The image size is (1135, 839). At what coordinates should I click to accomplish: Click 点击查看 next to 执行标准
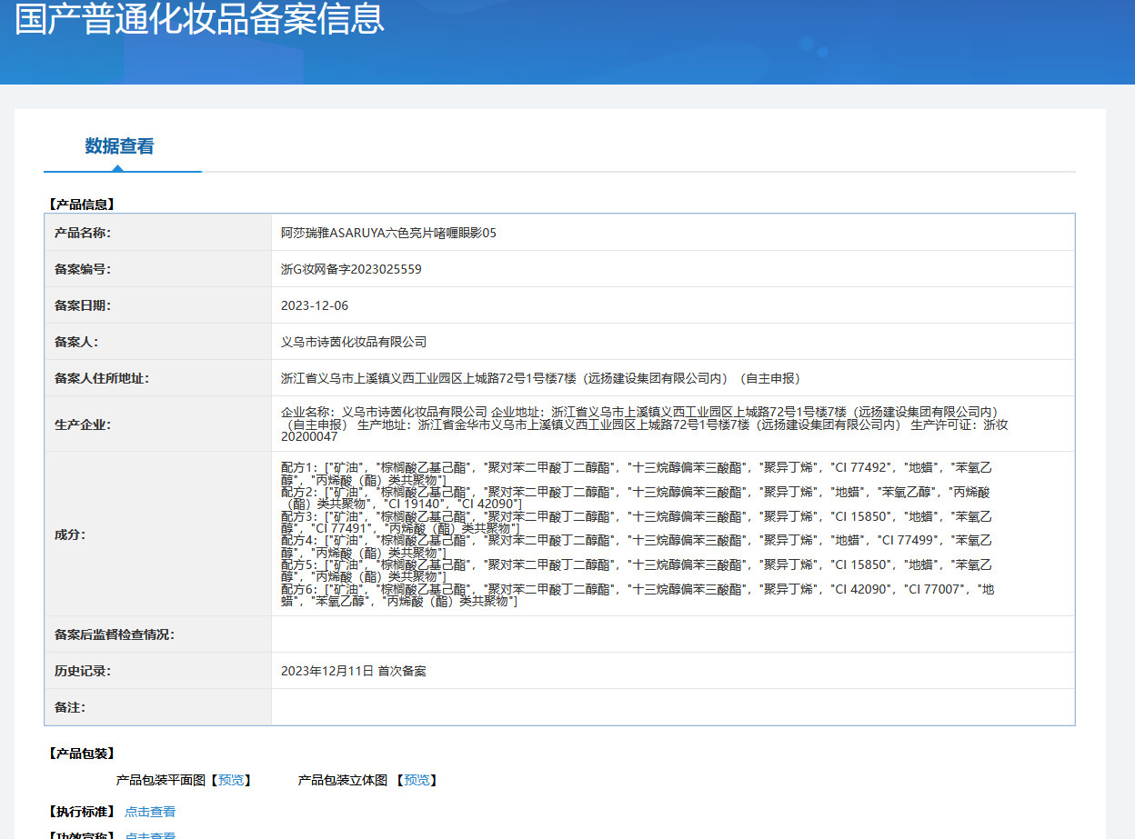pos(150,812)
